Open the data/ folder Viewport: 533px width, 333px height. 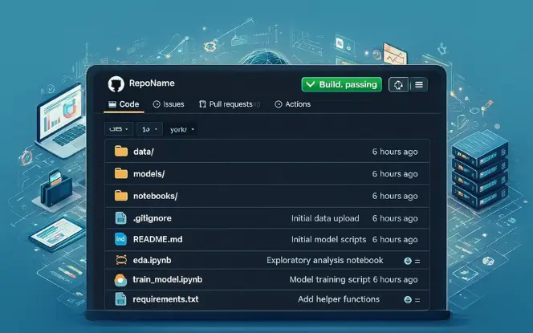click(x=144, y=152)
